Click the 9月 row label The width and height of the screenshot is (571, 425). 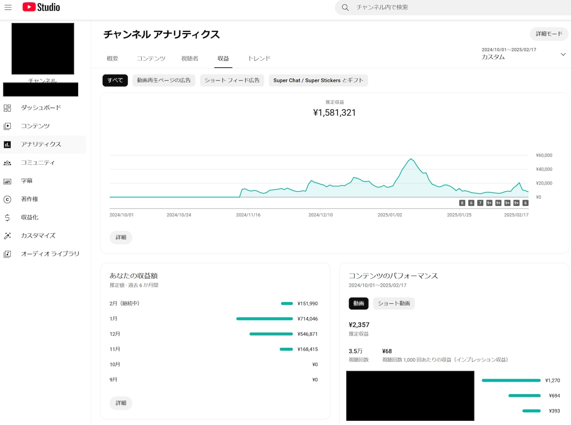coord(113,380)
